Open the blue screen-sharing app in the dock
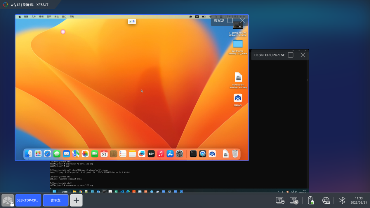The width and height of the screenshot is (370, 208). click(212, 154)
